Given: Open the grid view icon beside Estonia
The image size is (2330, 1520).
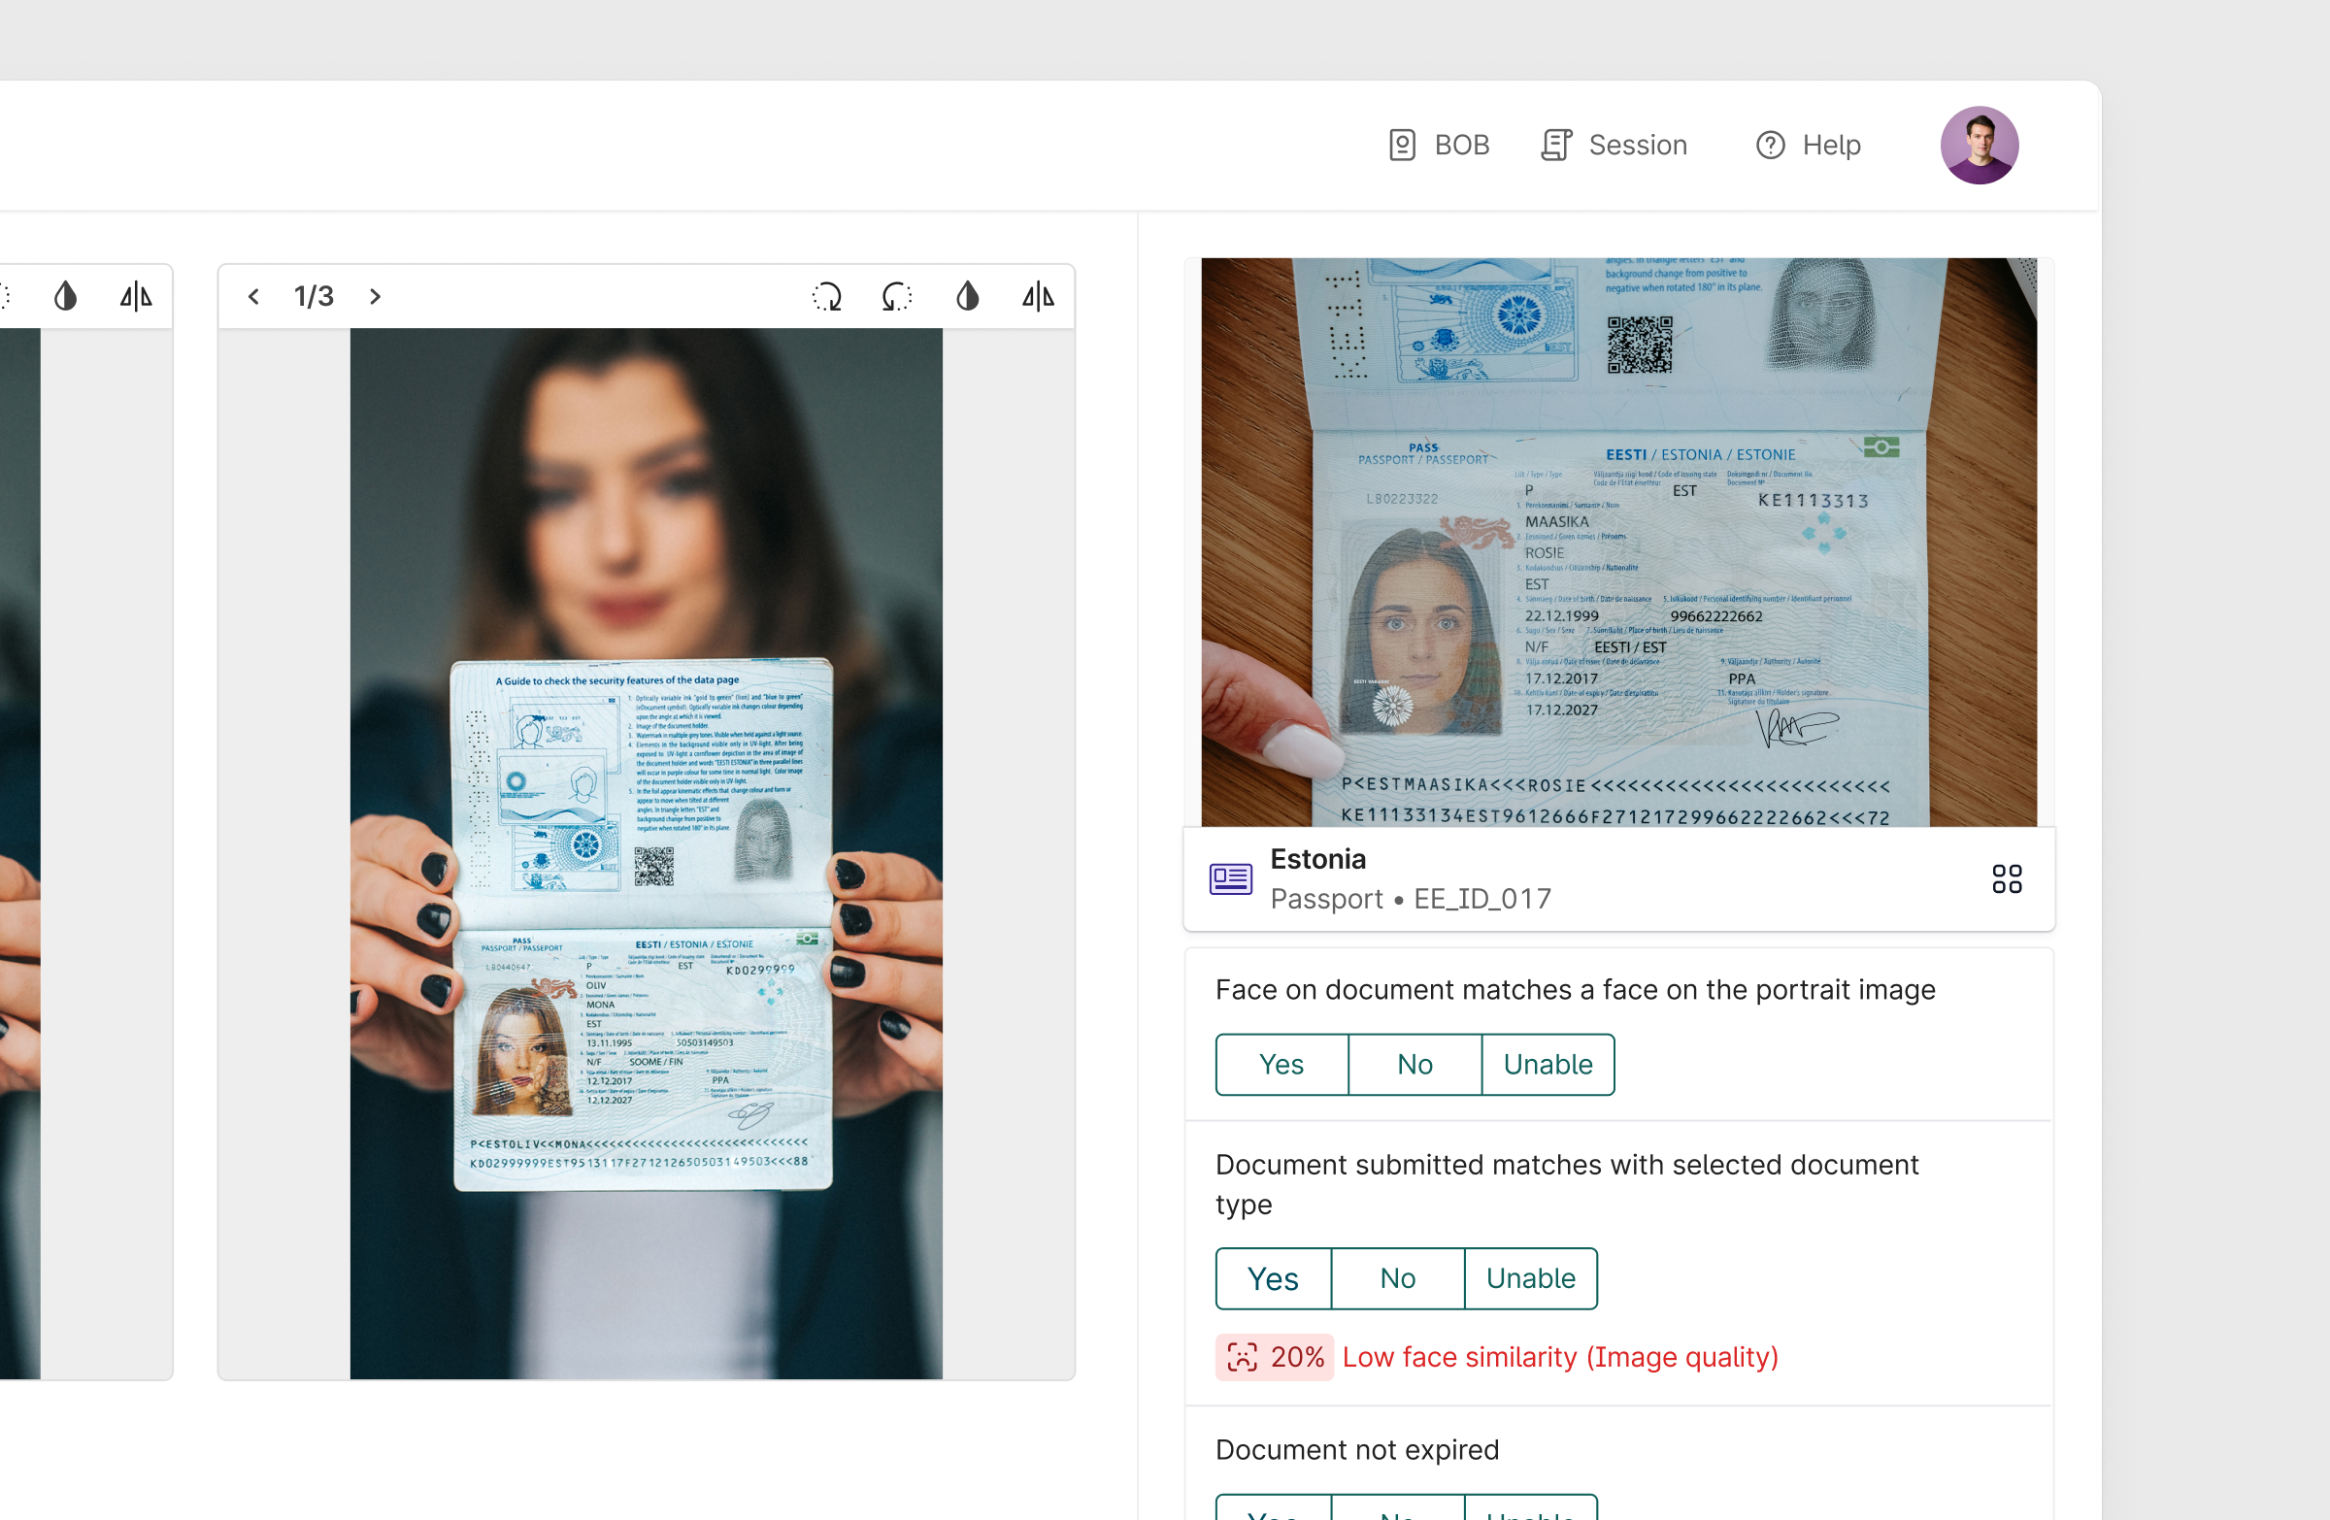Looking at the screenshot, I should [x=2006, y=878].
